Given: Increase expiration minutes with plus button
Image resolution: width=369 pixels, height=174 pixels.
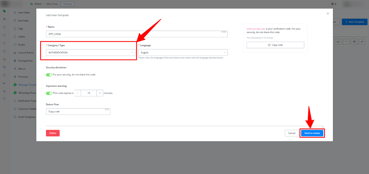Looking at the screenshot, I should coord(100,93).
